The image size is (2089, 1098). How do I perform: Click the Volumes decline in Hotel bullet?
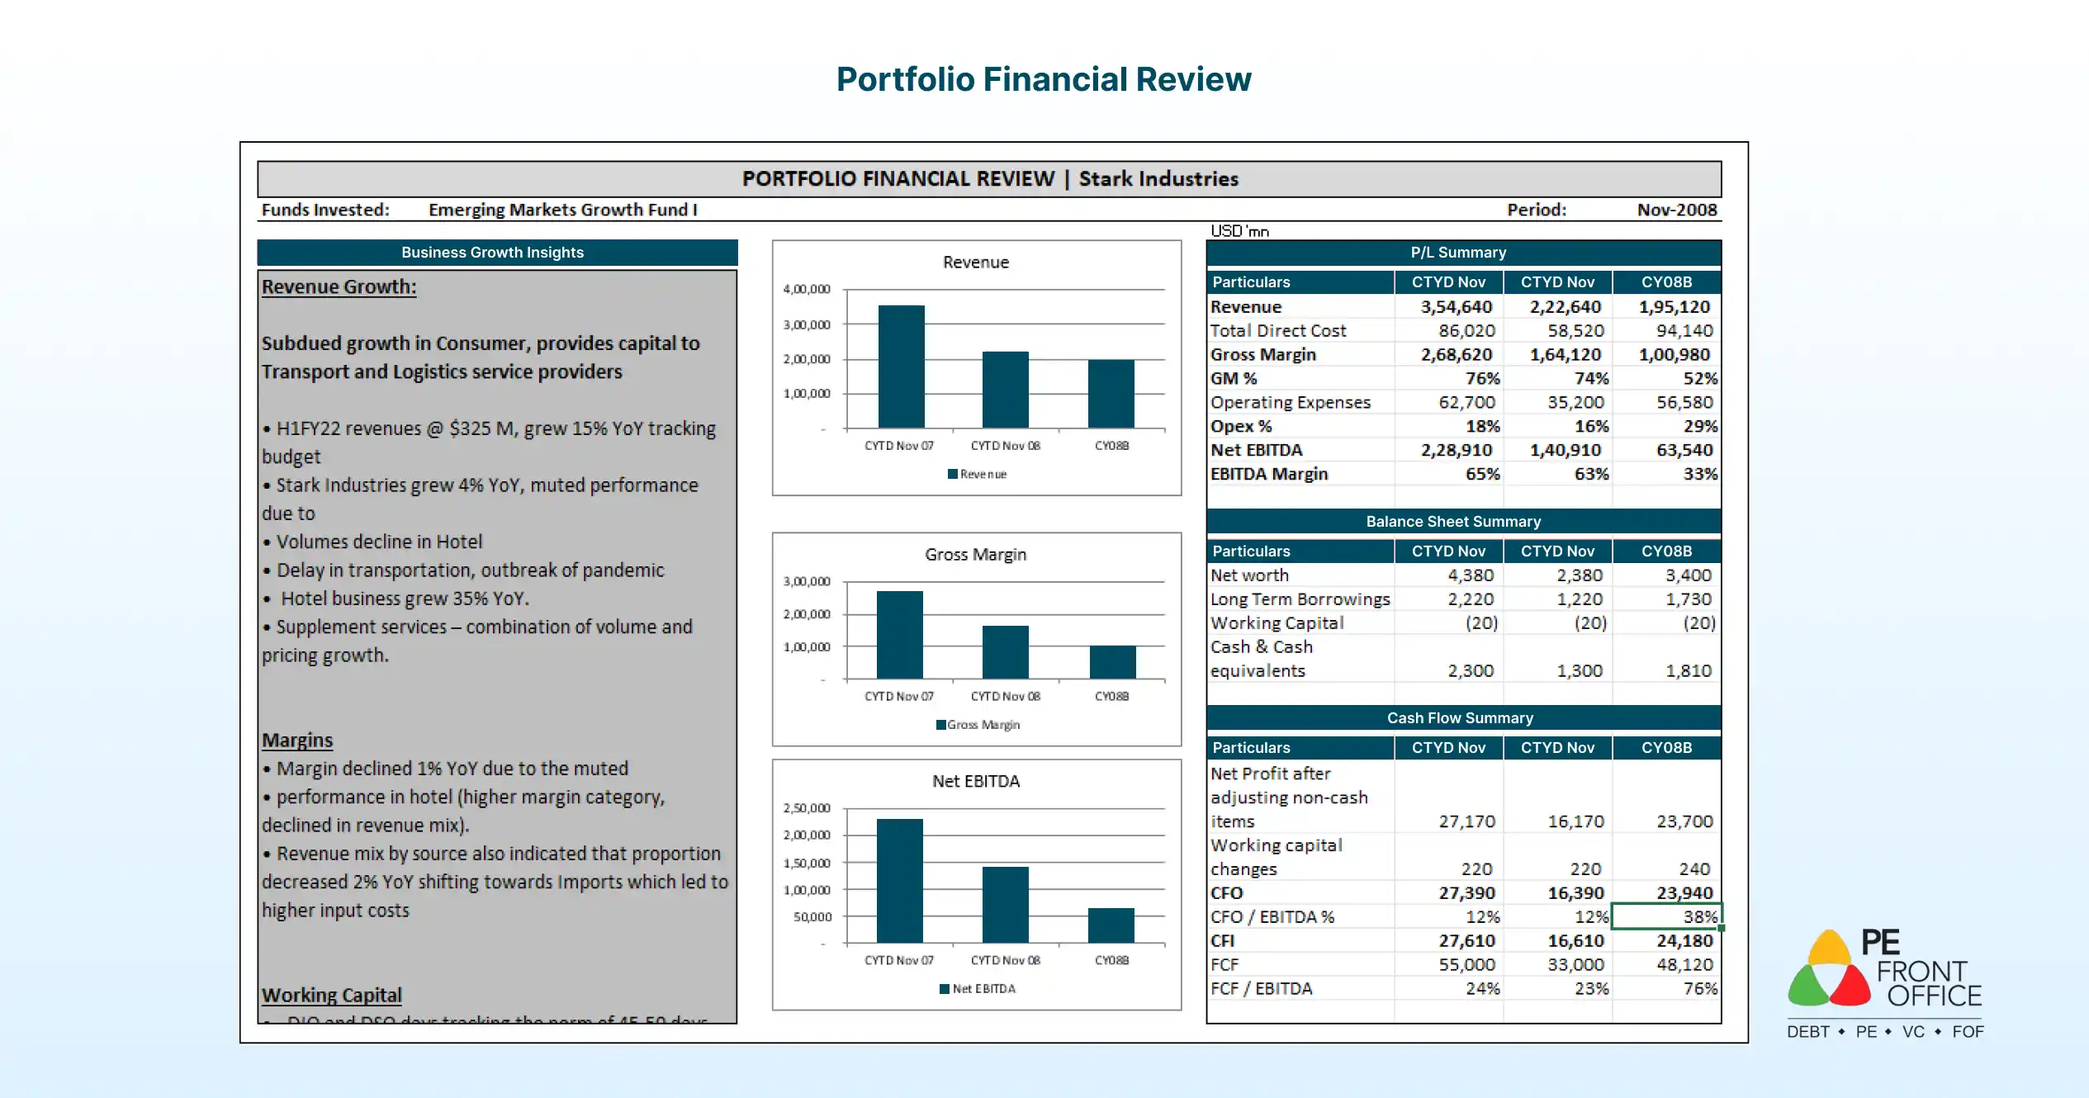point(372,542)
